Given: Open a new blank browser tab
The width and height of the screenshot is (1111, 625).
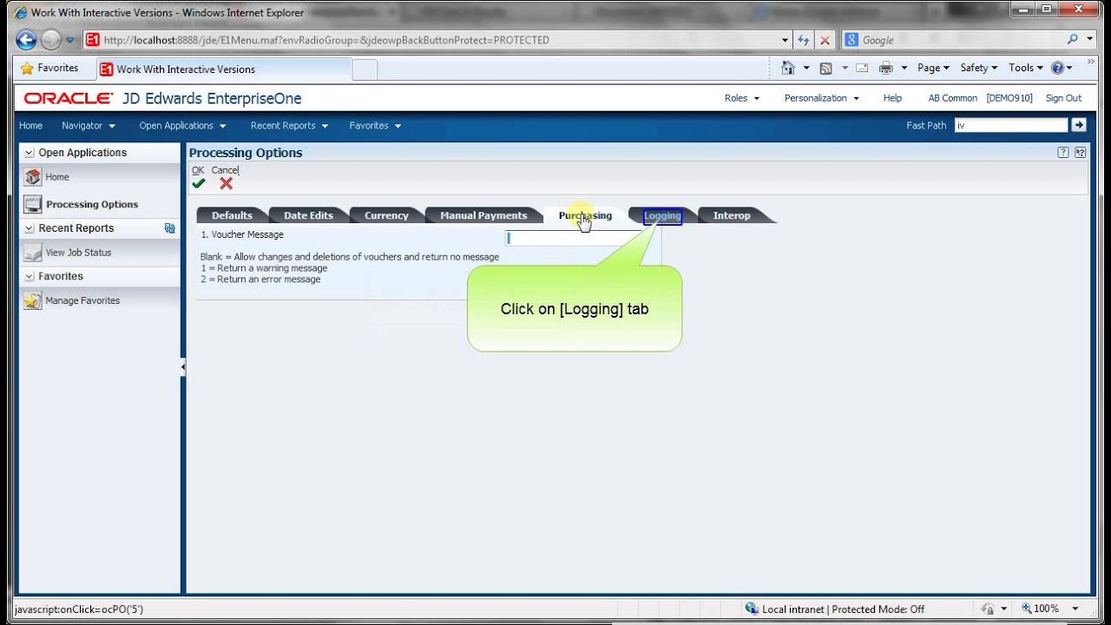Looking at the screenshot, I should (x=365, y=69).
